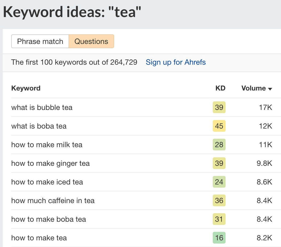Open keyword 'how much caffeine in tea'
The width and height of the screenshot is (281, 247).
click(53, 201)
